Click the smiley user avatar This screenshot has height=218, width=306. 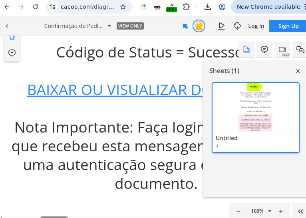click(199, 26)
